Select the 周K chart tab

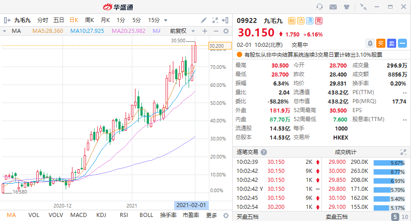click(x=90, y=20)
